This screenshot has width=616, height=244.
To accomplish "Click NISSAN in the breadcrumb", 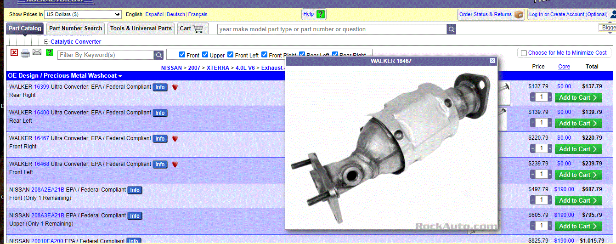I will (171, 68).
